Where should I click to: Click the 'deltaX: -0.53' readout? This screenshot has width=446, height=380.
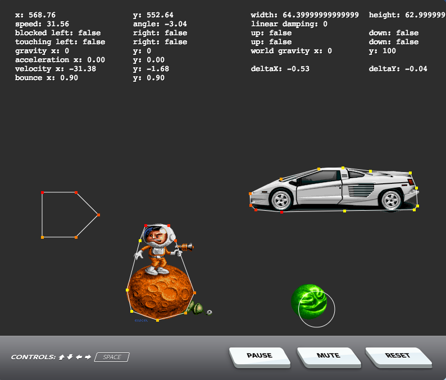coord(280,69)
